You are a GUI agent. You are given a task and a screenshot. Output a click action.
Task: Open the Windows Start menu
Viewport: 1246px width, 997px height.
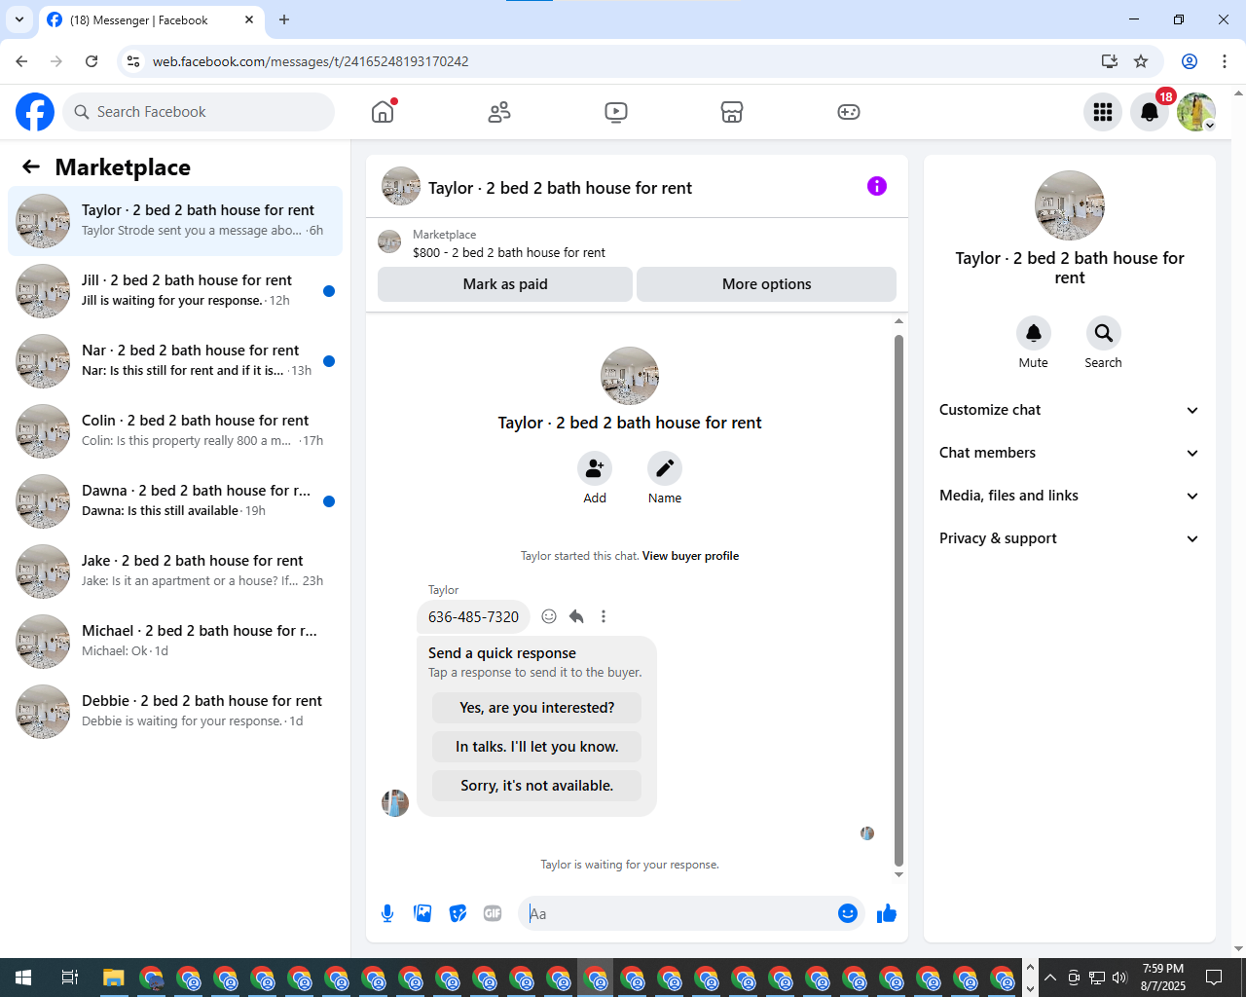point(23,978)
